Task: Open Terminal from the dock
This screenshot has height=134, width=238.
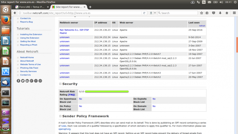Action: click(5, 92)
